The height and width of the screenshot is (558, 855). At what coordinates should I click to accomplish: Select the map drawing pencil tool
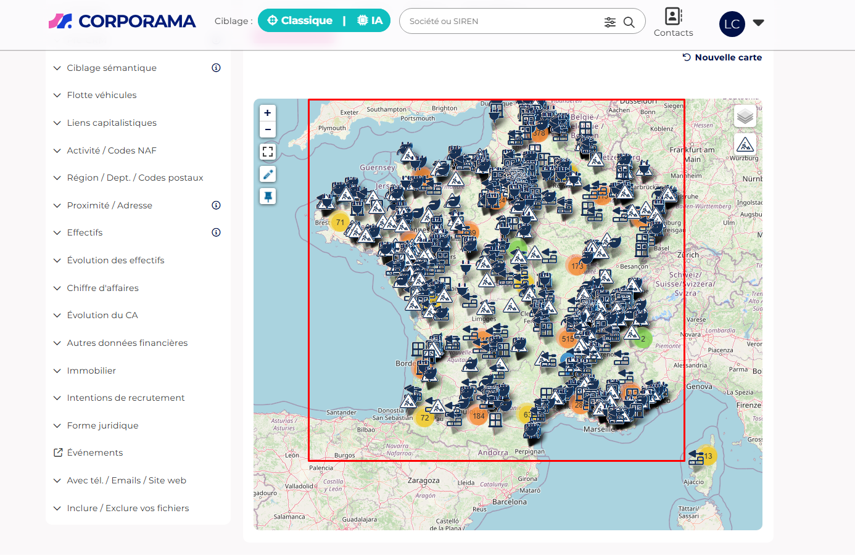[x=268, y=174]
